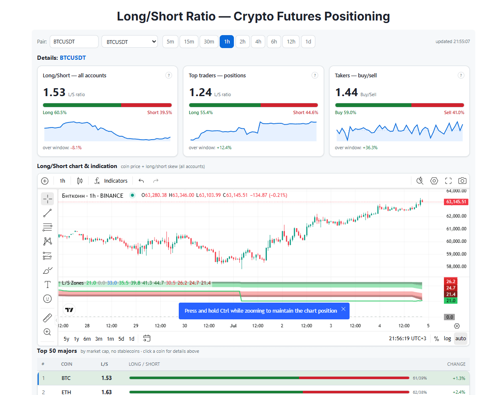
Task: Click the Pair text input field
Action: [x=74, y=41]
